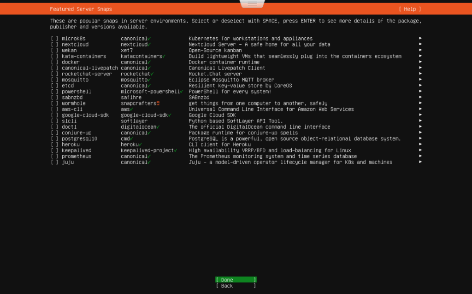Select the aws-cli snap

54,109
